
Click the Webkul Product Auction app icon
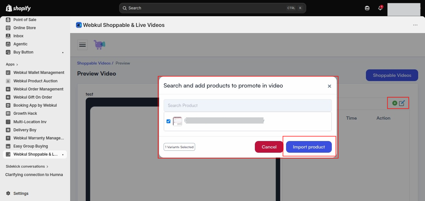coord(8,81)
